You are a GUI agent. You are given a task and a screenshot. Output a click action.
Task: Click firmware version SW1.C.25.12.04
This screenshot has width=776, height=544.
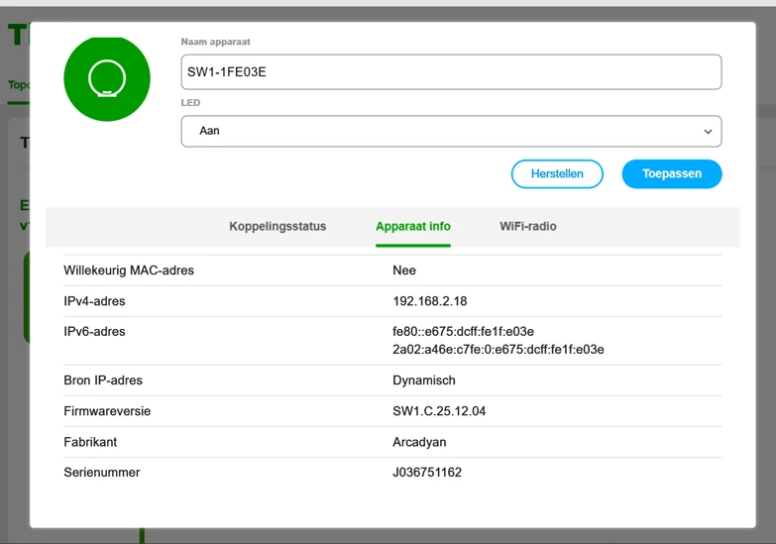point(439,411)
